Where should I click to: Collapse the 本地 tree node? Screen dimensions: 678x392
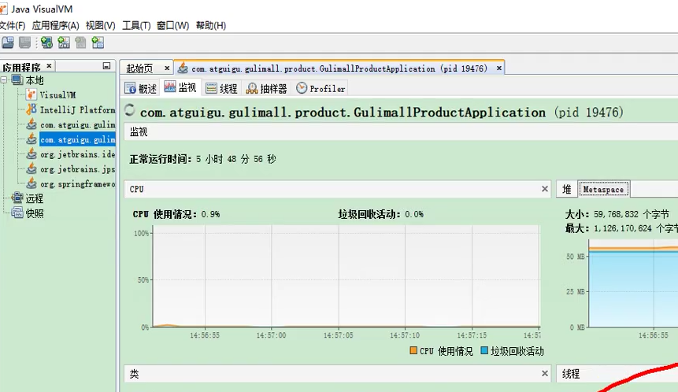click(4, 80)
